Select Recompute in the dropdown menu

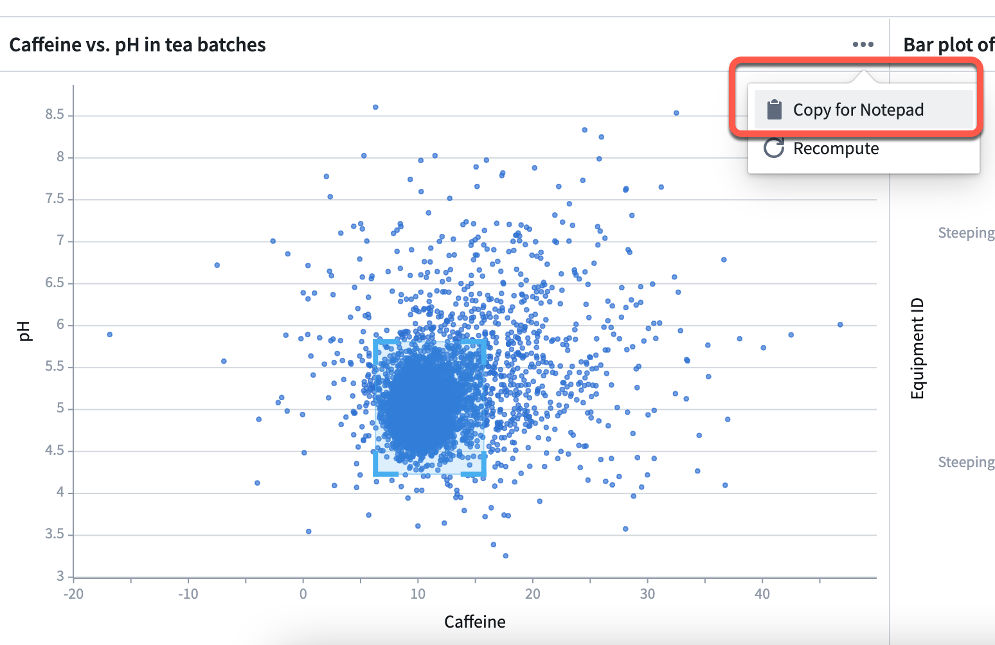[x=864, y=148]
